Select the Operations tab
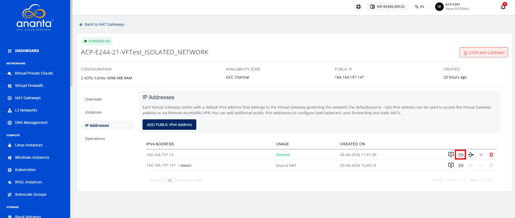Image resolution: width=515 pixels, height=218 pixels. [x=95, y=139]
